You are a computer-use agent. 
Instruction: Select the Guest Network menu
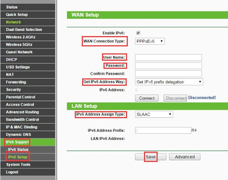click(x=19, y=52)
